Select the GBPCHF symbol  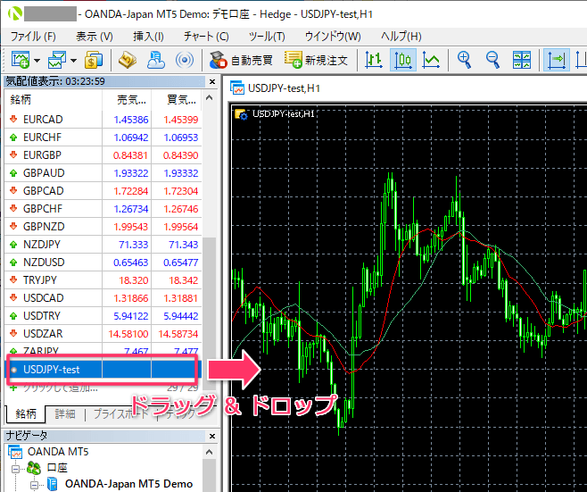(x=43, y=208)
